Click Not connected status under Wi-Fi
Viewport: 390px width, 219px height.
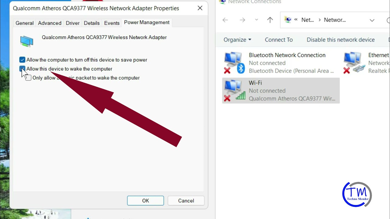[x=267, y=91]
